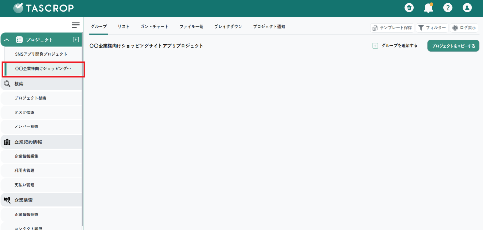Image resolution: width=483 pixels, height=230 pixels.
Task: Collapse the プロジェクト section chevron
Action: click(7, 40)
